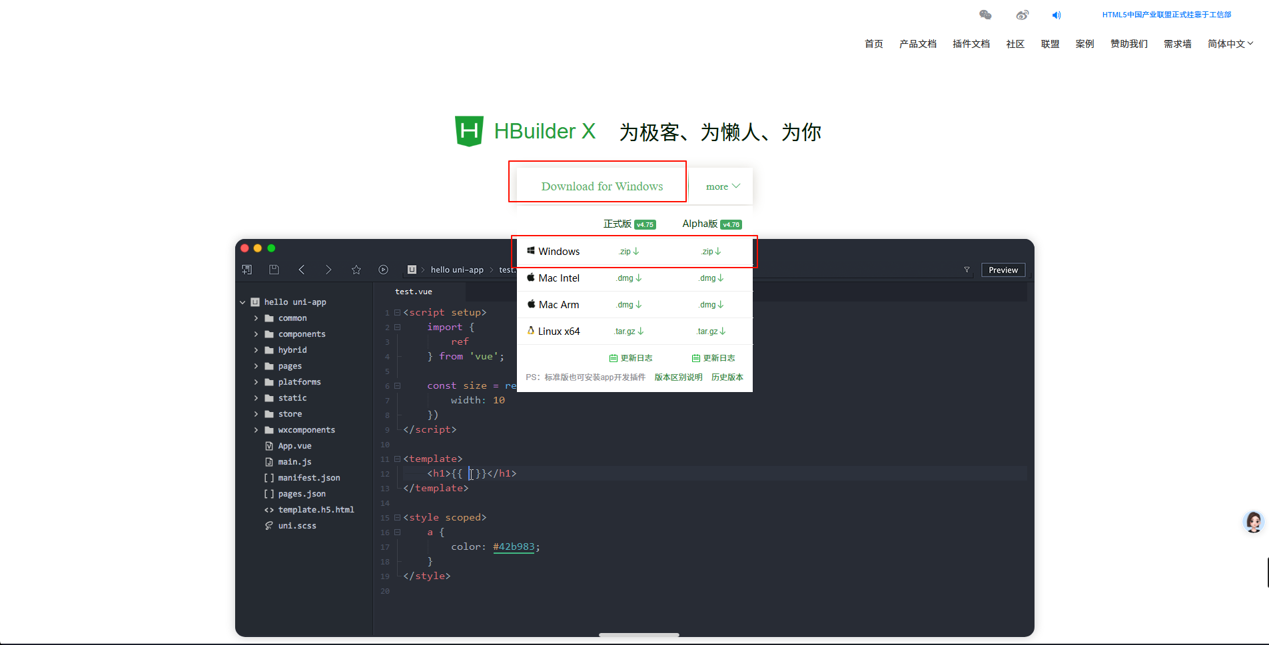1269x645 pixels.
Task: Download the 正式版 Linux x64 .tar.gz
Action: pos(630,331)
